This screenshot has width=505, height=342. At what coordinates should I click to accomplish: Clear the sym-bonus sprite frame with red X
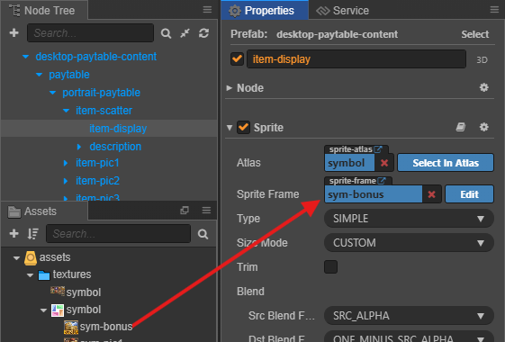point(431,194)
